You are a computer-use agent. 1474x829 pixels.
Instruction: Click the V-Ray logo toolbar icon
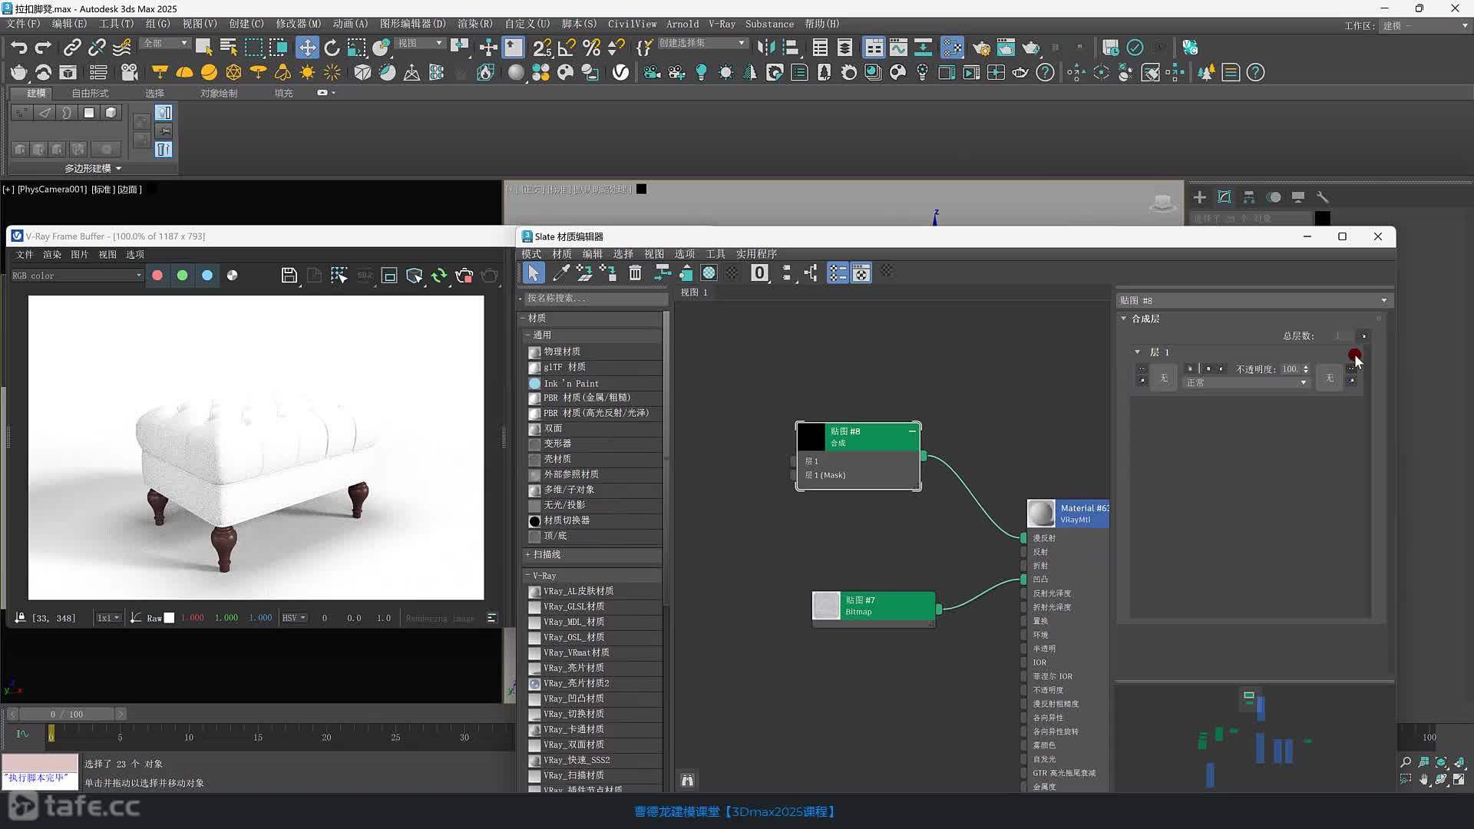[x=620, y=72]
